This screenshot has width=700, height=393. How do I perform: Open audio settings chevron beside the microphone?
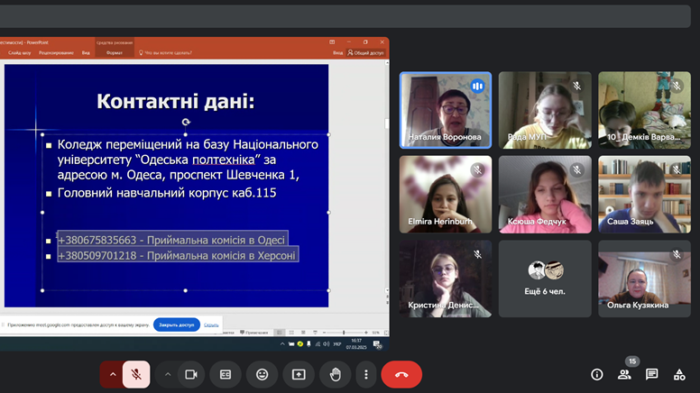[113, 374]
